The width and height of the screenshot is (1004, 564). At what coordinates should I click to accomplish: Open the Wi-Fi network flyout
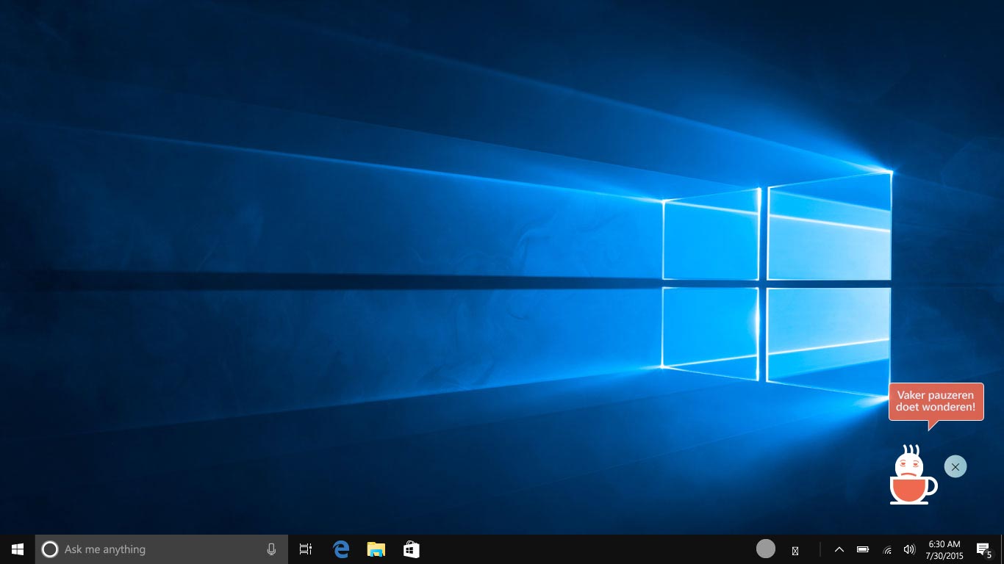pos(887,549)
